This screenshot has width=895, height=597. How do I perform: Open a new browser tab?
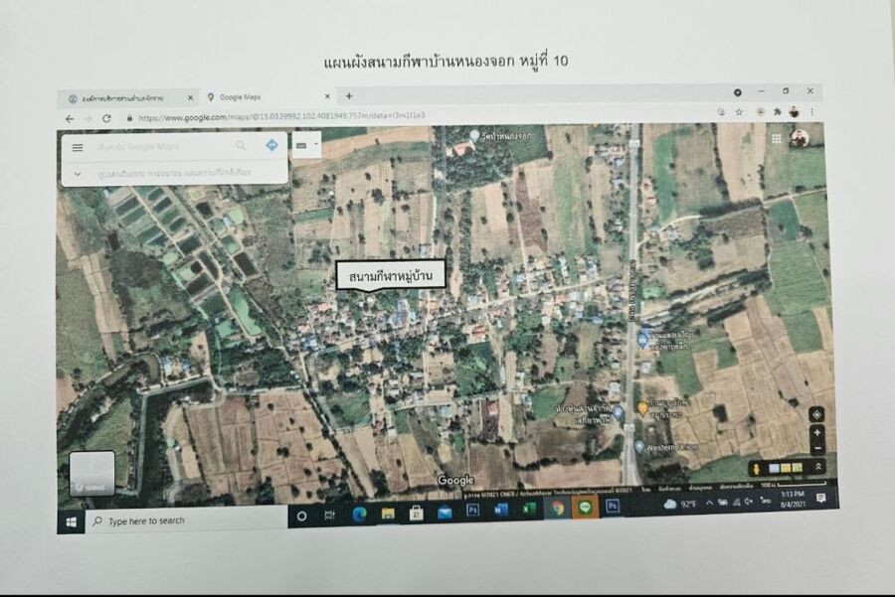[x=349, y=96]
